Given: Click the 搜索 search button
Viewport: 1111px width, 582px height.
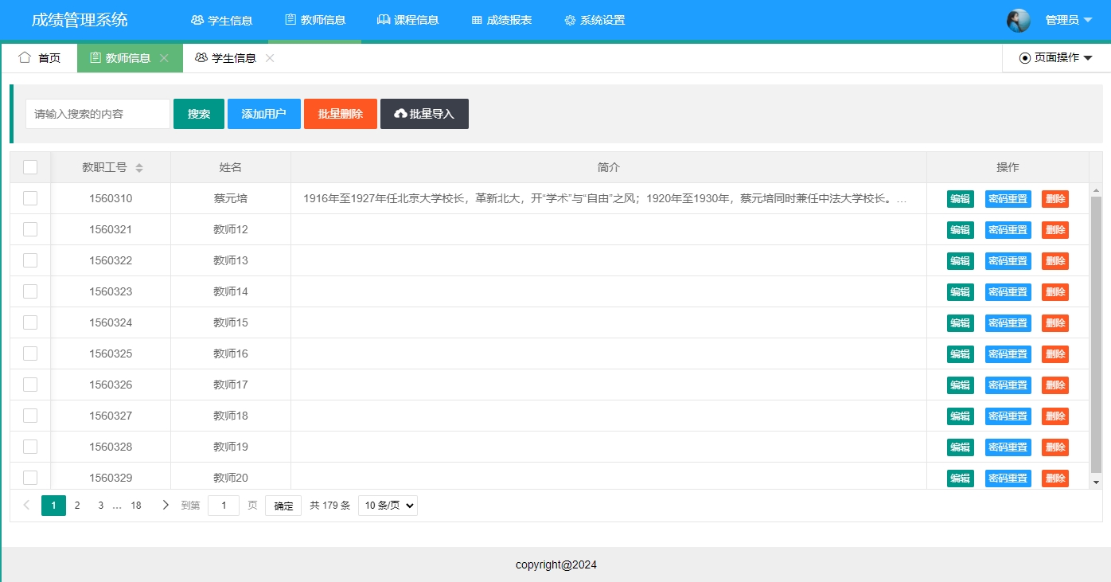Looking at the screenshot, I should click(x=198, y=113).
